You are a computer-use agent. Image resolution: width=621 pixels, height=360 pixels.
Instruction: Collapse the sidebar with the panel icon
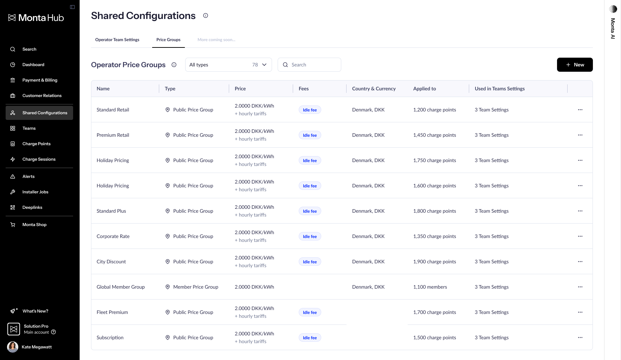pyautogui.click(x=72, y=7)
